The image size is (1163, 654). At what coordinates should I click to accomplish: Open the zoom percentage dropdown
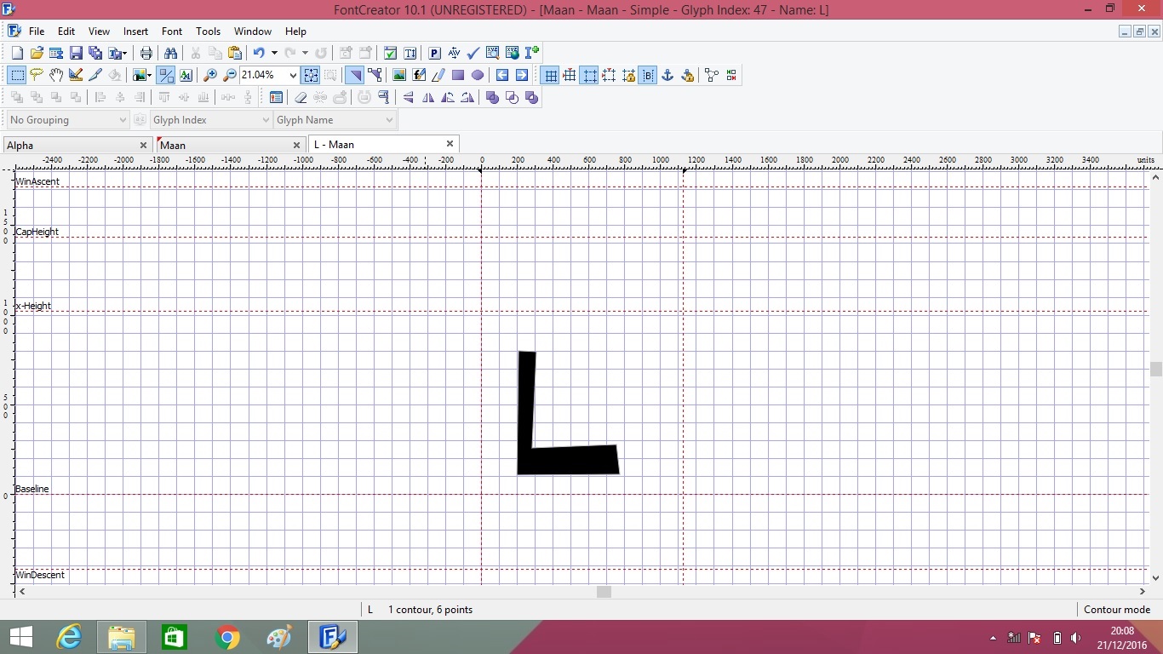pyautogui.click(x=293, y=75)
